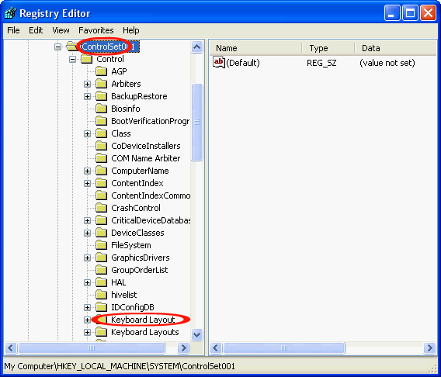
Task: Click the GroupOrderList folder icon
Action: coord(101,270)
